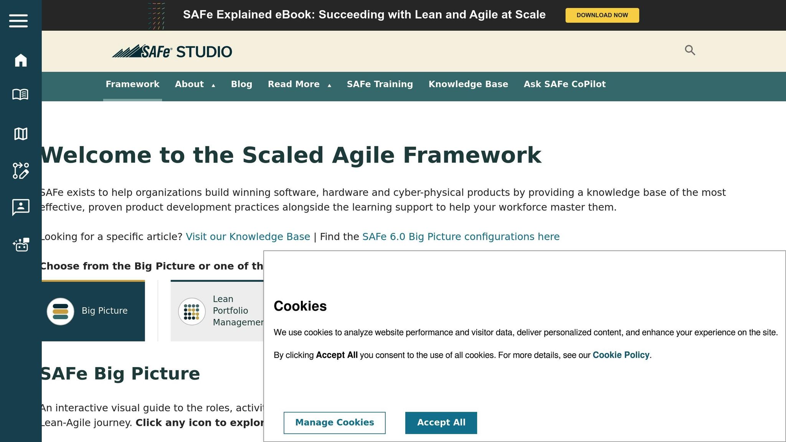This screenshot has height=442, width=786.
Task: Click the Home icon in sidebar
Action: [21, 60]
